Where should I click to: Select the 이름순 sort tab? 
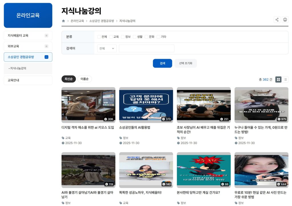[x=84, y=79]
